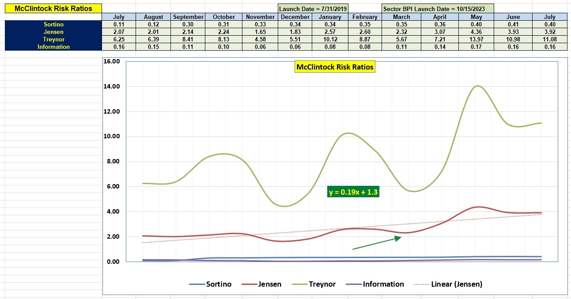Click Jensen value 2.07
Image resolution: width=571 pixels, height=299 pixels.
point(119,32)
